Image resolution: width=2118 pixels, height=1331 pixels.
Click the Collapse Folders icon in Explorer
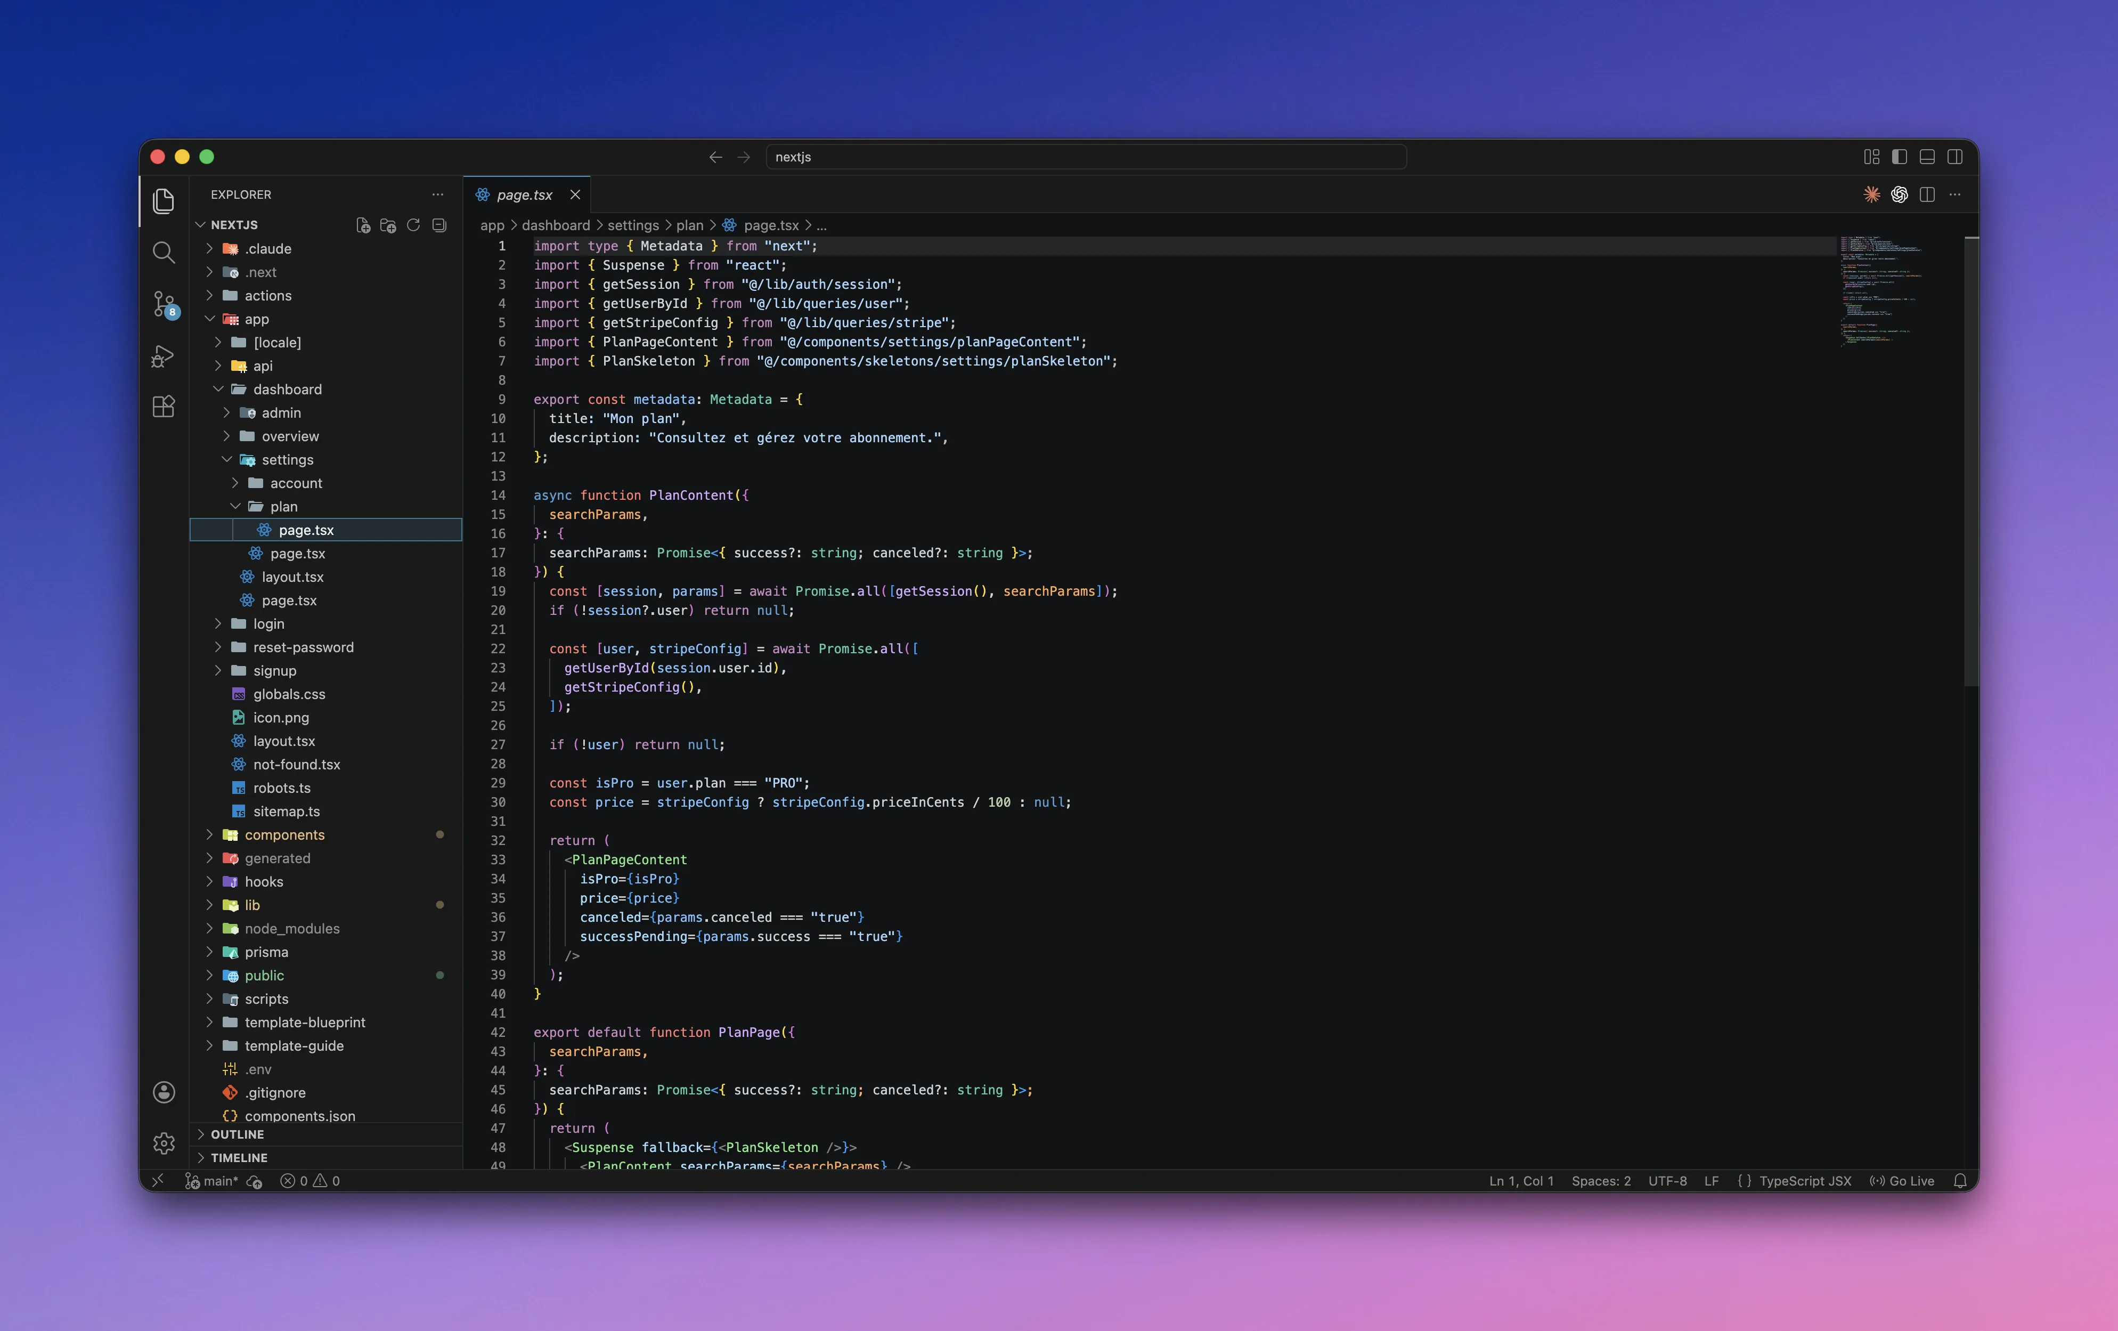point(438,225)
